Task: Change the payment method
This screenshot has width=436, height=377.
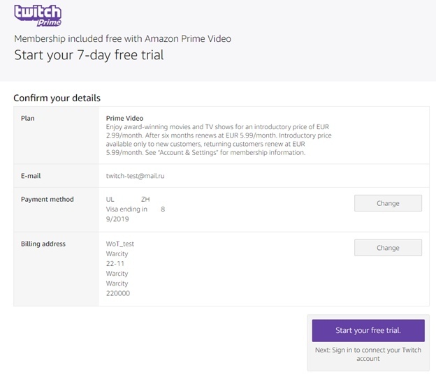Action: (x=388, y=203)
